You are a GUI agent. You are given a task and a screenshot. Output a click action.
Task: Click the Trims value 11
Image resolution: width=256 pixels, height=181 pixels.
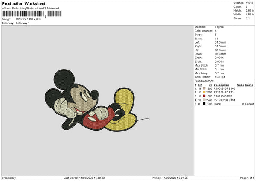coord(216,38)
